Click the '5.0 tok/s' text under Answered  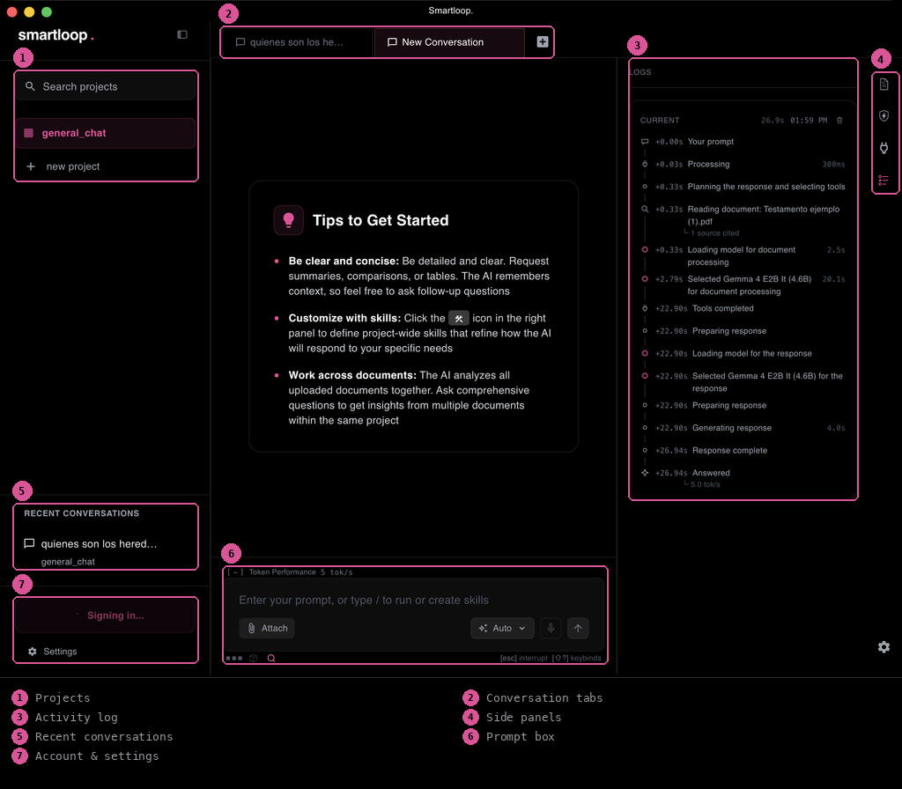coord(705,484)
